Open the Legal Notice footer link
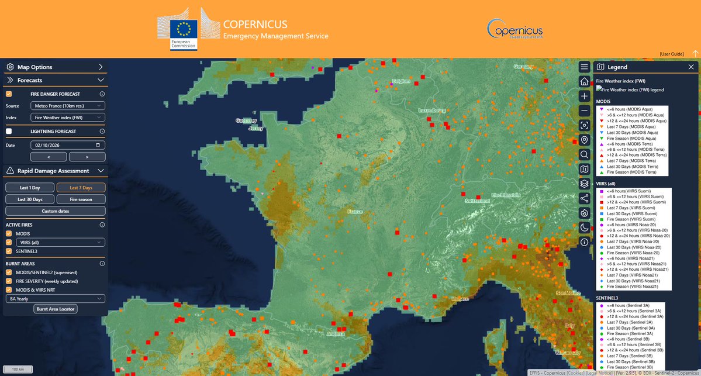This screenshot has width=701, height=376. tap(599, 373)
